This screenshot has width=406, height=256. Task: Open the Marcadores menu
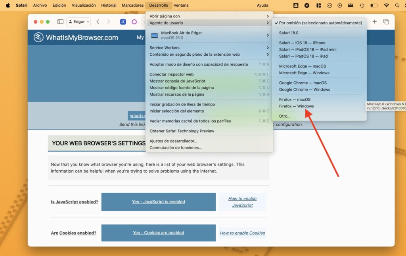point(132,5)
